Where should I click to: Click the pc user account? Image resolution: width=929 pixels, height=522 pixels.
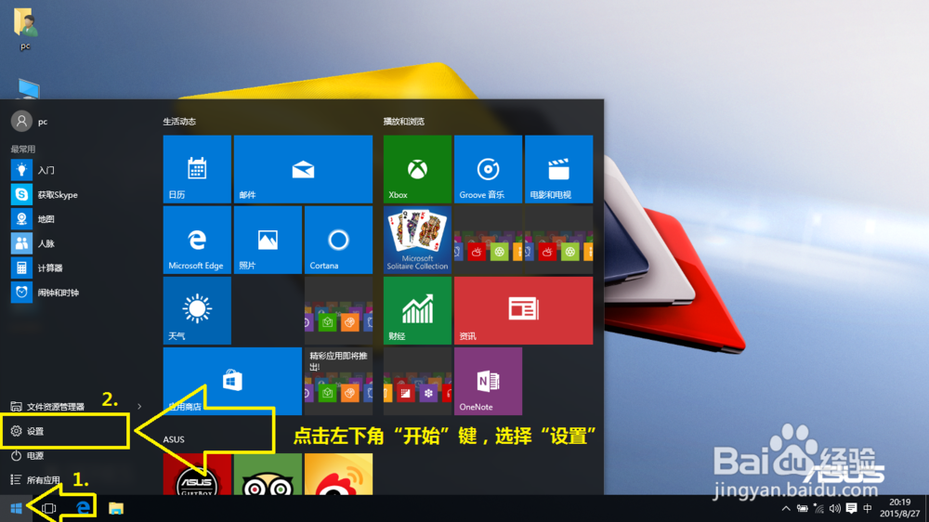[x=30, y=122]
